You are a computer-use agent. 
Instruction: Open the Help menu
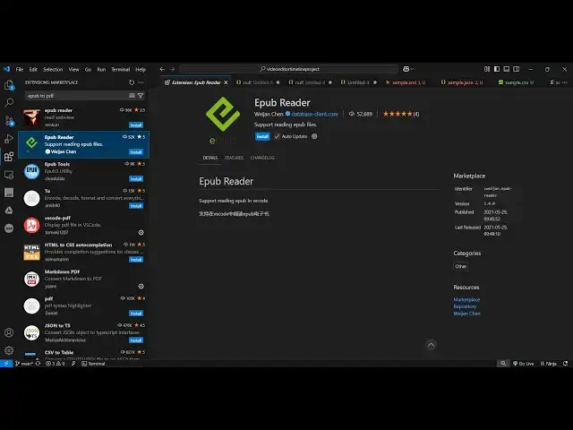tap(141, 69)
